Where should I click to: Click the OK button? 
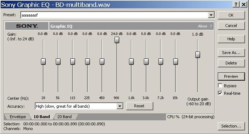231,15
